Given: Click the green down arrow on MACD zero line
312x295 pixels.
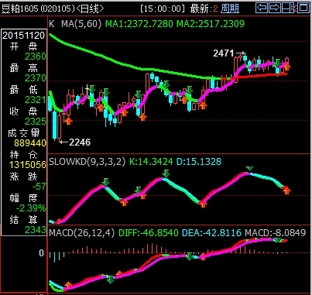Looking at the screenshot, I should pyautogui.click(x=189, y=256).
